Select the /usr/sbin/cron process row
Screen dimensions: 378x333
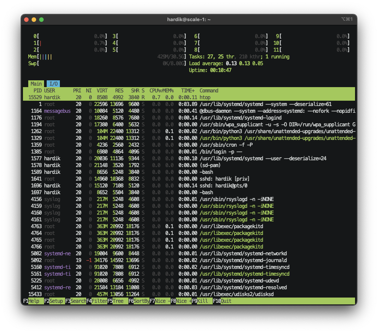tap(189, 145)
